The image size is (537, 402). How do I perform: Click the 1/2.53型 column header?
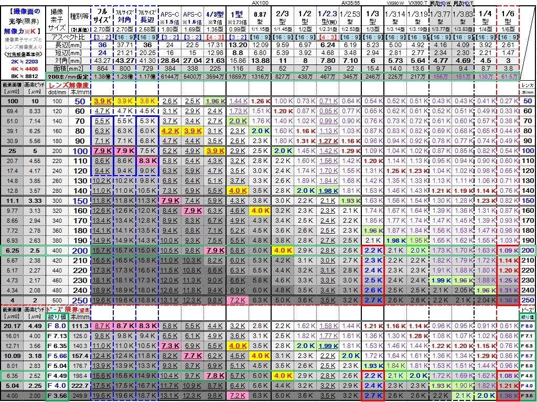point(350,17)
